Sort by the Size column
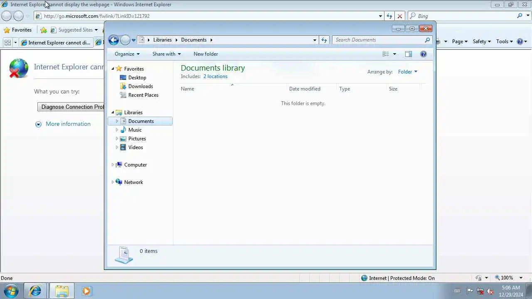The image size is (532, 299). [x=404, y=89]
